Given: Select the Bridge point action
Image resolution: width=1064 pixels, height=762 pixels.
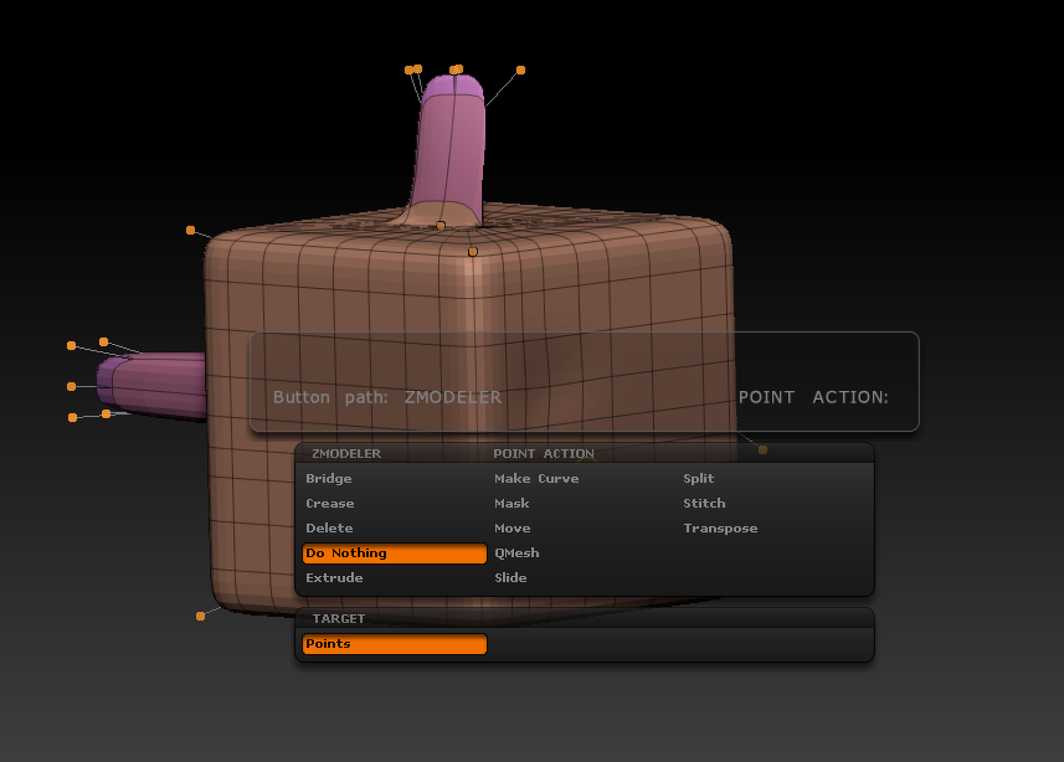Looking at the screenshot, I should pos(329,478).
